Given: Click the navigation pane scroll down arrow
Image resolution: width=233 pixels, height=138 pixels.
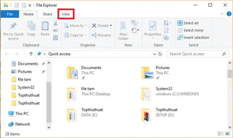Looking at the screenshot, I should 49,127.
